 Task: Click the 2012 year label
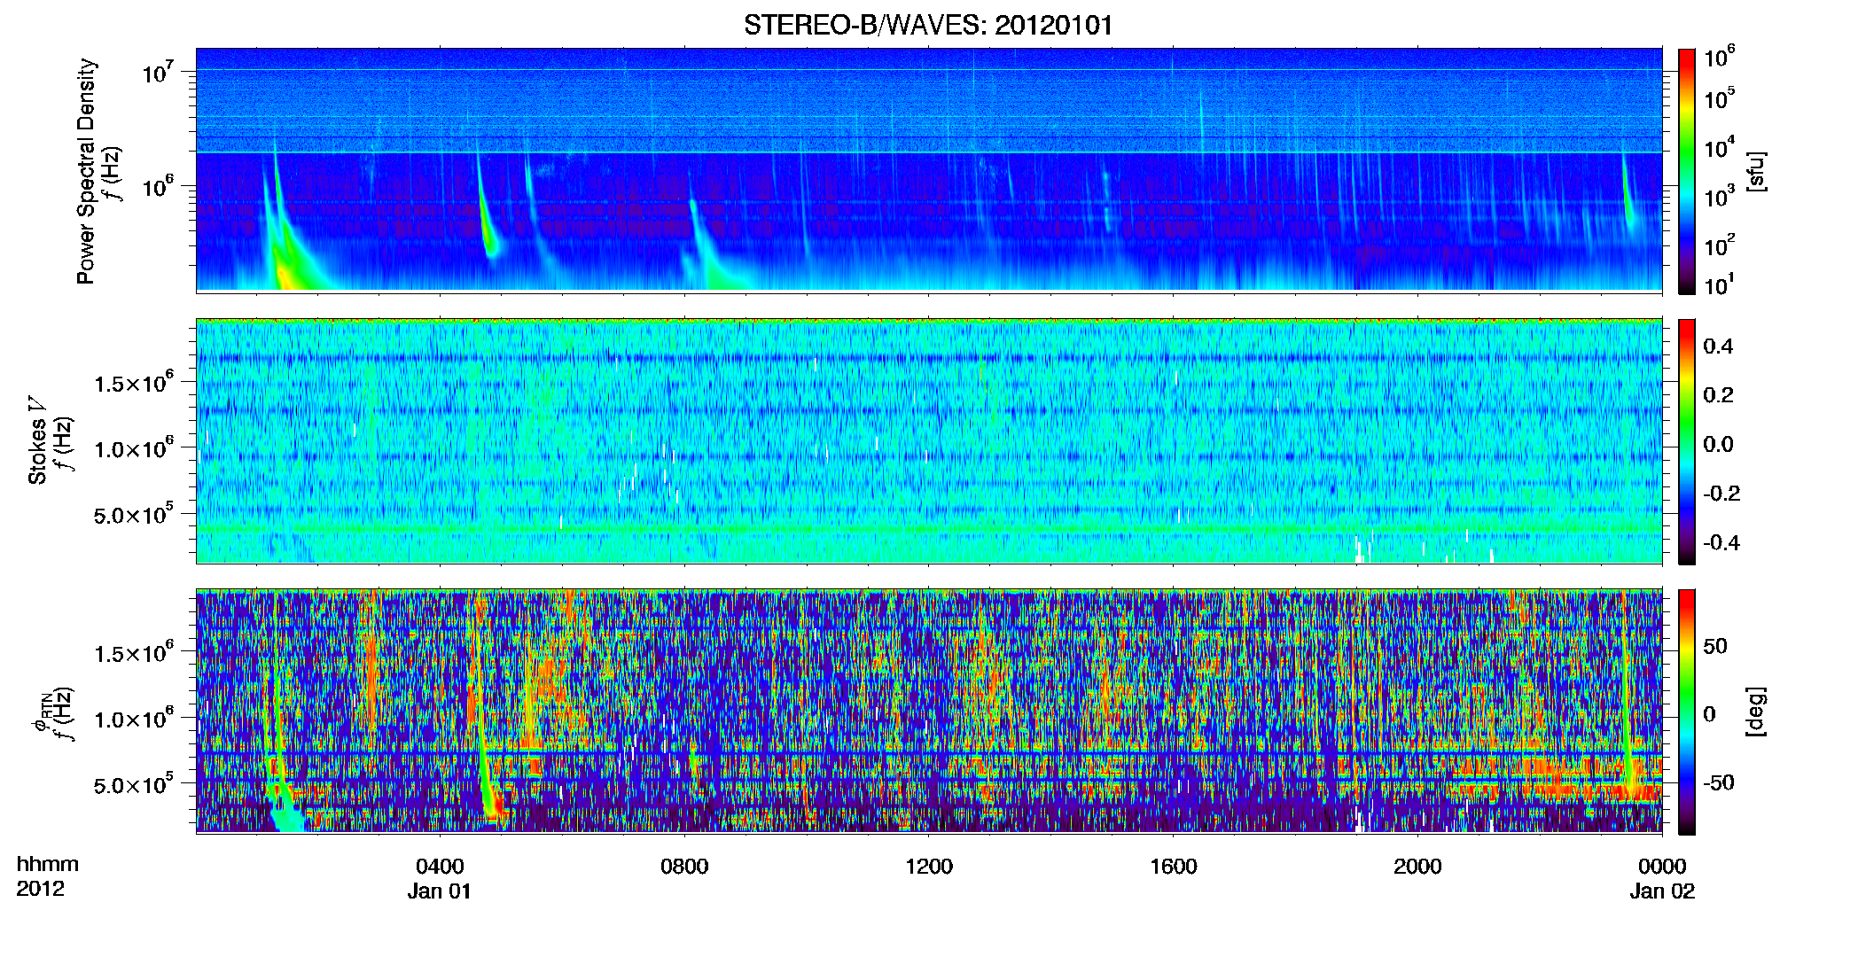point(40,889)
